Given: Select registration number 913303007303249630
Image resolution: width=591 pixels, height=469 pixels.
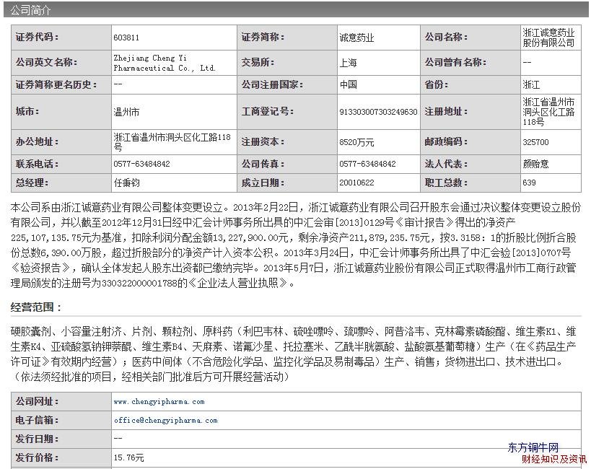Looking at the screenshot, I should pos(378,112).
